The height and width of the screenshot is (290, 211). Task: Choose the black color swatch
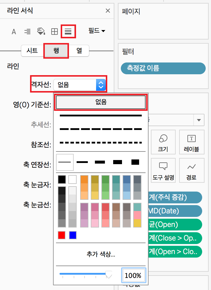click(x=62, y=179)
